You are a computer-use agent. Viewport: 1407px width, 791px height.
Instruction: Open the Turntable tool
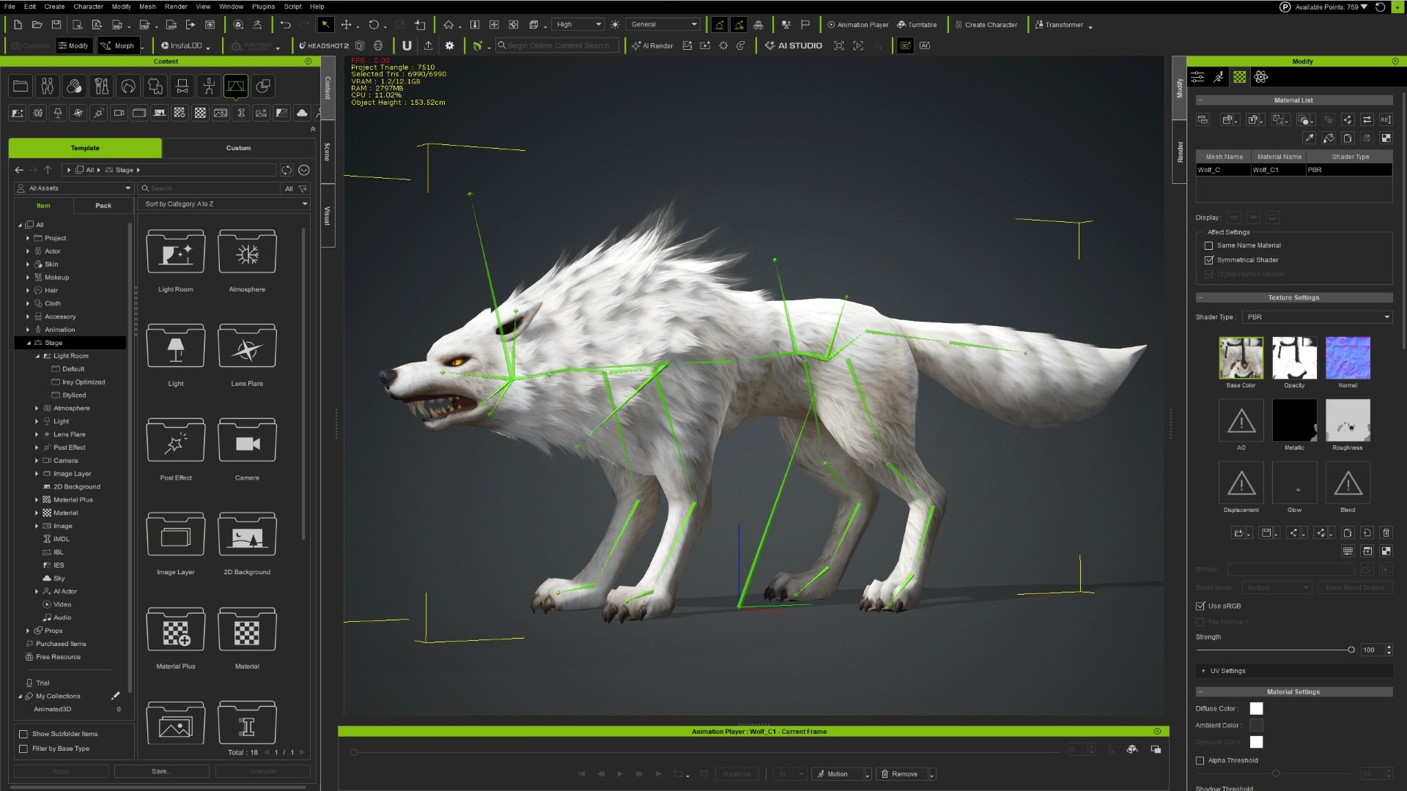coord(917,24)
